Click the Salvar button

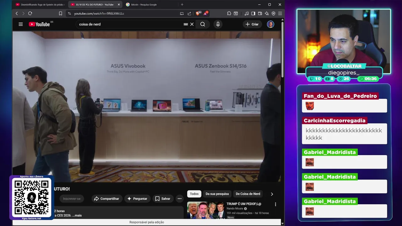click(163, 199)
